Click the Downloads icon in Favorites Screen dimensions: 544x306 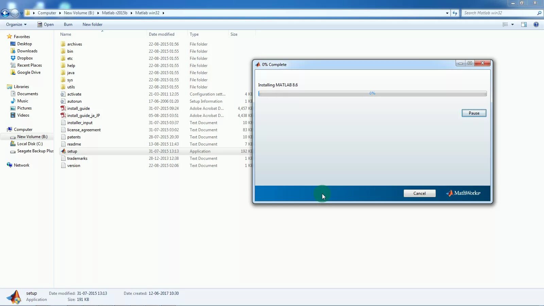13,51
